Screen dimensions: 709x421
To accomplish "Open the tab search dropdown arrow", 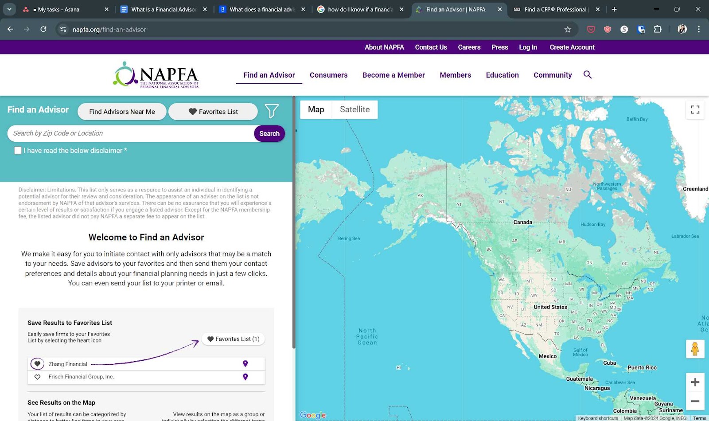I will (x=9, y=9).
